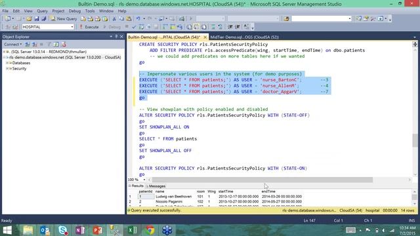Viewport: 420px width, 236px height.
Task: Open Connect dropdown in Object Explorer
Action: pos(13,44)
